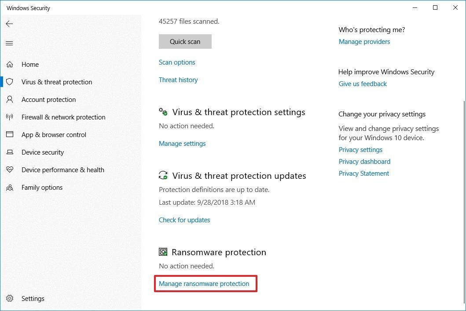Open Scan options
Screen dimensions: 466x311
click(177, 62)
